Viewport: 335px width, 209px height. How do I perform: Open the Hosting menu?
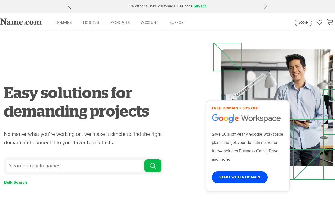click(91, 23)
